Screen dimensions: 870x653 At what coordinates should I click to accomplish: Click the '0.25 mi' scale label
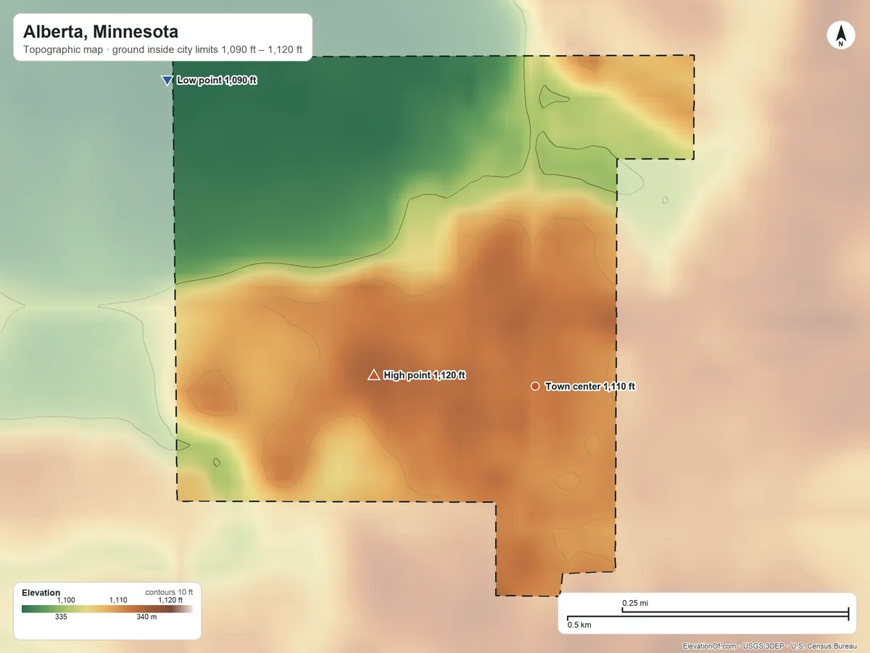click(x=635, y=603)
